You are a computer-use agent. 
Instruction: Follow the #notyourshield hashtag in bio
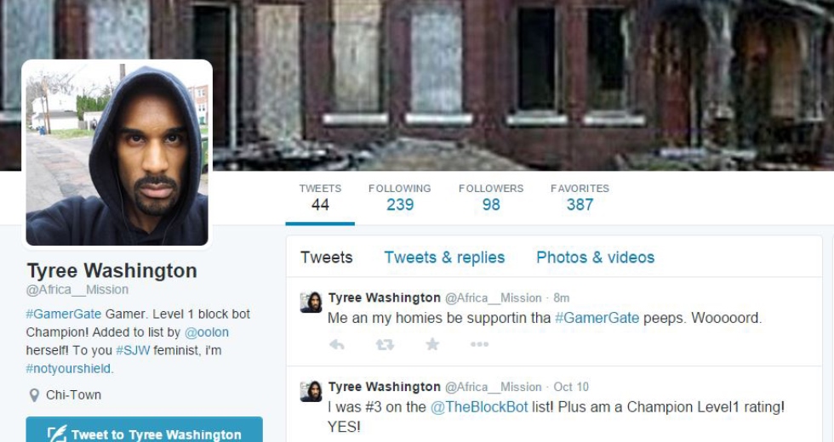(x=69, y=368)
